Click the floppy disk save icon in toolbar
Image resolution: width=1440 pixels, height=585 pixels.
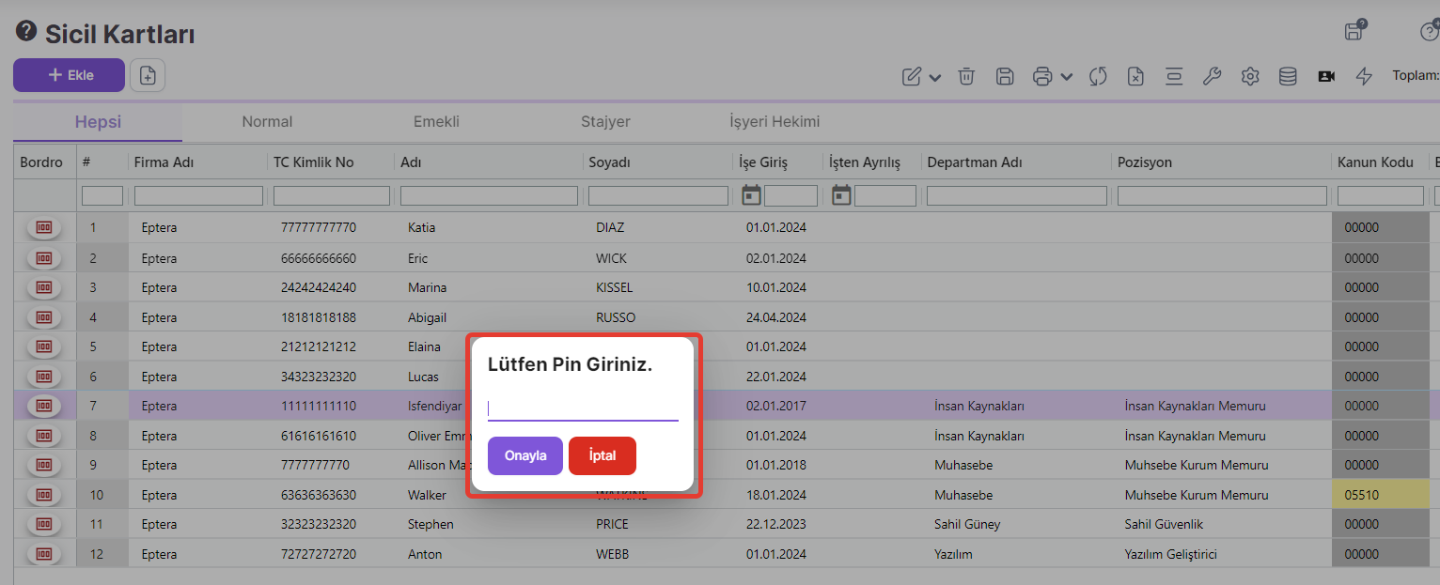[x=1005, y=77]
